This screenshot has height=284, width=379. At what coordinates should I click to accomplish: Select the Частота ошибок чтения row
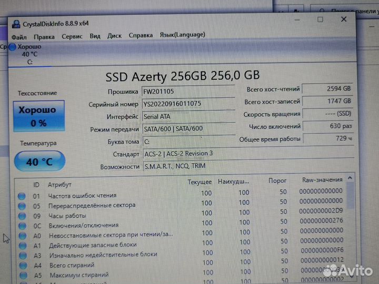tap(181, 194)
